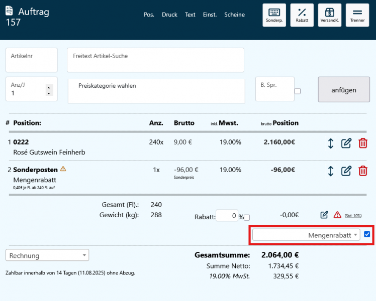Click the Std: 10% link

pyautogui.click(x=353, y=216)
